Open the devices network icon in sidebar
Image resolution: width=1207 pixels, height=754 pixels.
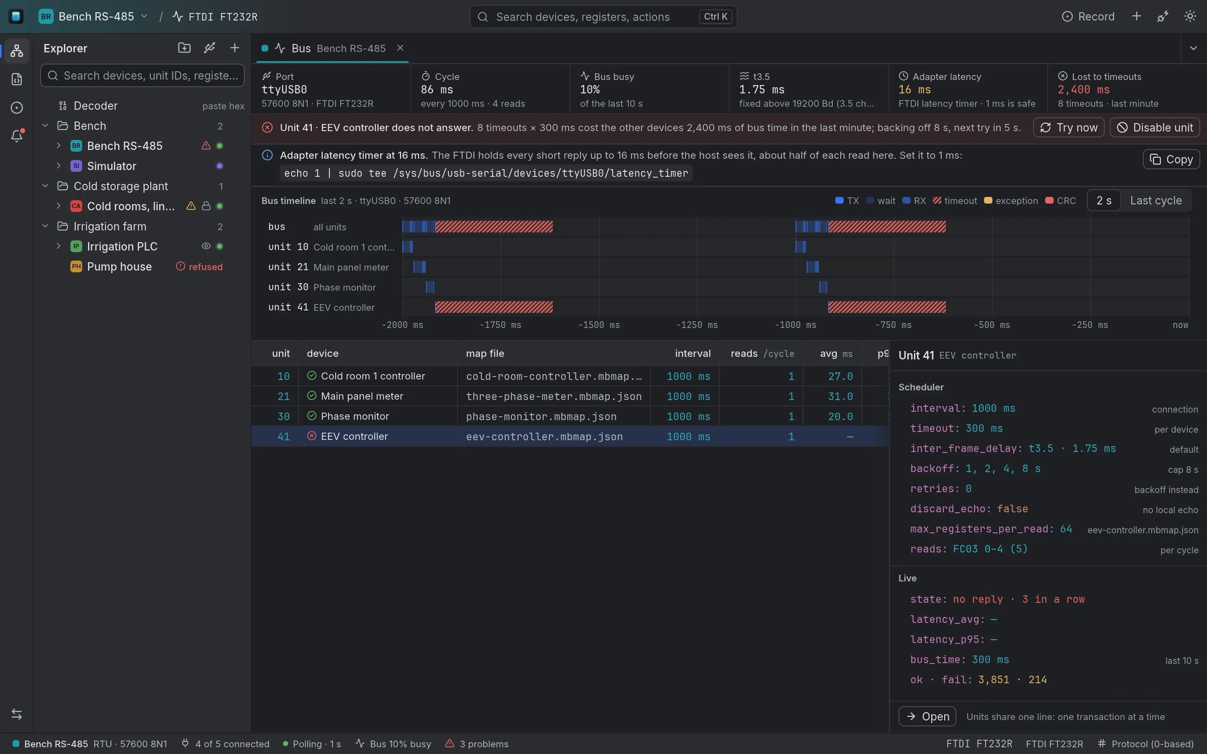coord(16,50)
